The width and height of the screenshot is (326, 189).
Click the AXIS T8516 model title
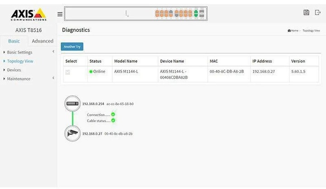tap(29, 30)
